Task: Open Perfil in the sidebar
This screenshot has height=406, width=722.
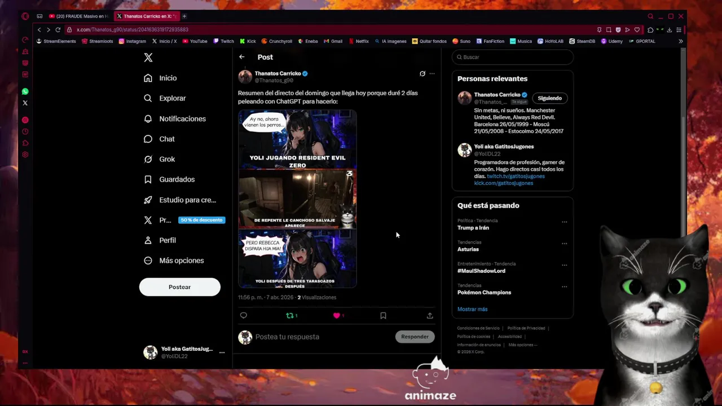Action: [160, 240]
